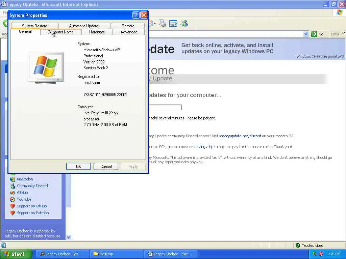
Task: Open the Mail button dropdown arrow
Action: [x=155, y=23]
